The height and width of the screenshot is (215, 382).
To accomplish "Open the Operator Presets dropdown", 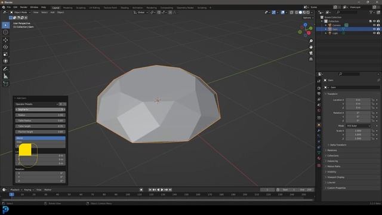I will pyautogui.click(x=36, y=104).
